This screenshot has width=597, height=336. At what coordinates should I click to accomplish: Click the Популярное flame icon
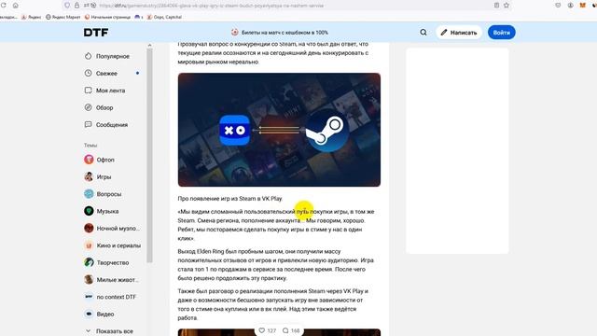click(x=89, y=56)
